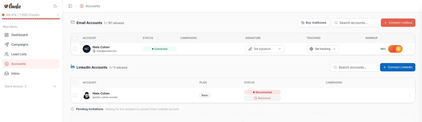Click Niels Cohen LinkedIn profile photo

pos(87,95)
